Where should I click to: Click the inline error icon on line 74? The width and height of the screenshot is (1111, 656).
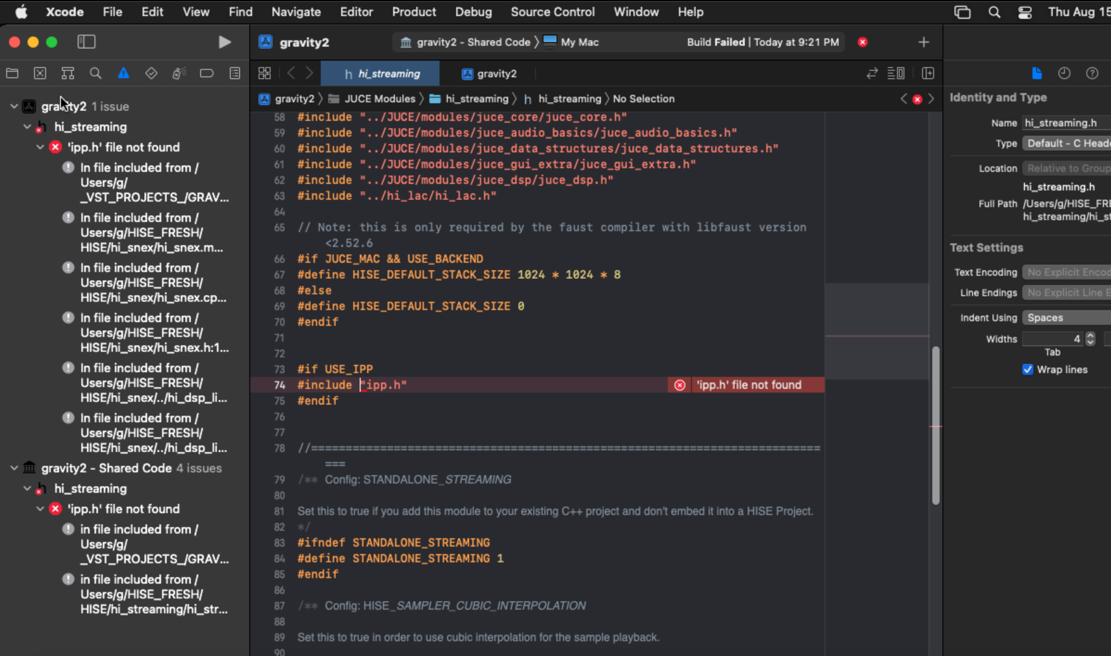point(680,385)
